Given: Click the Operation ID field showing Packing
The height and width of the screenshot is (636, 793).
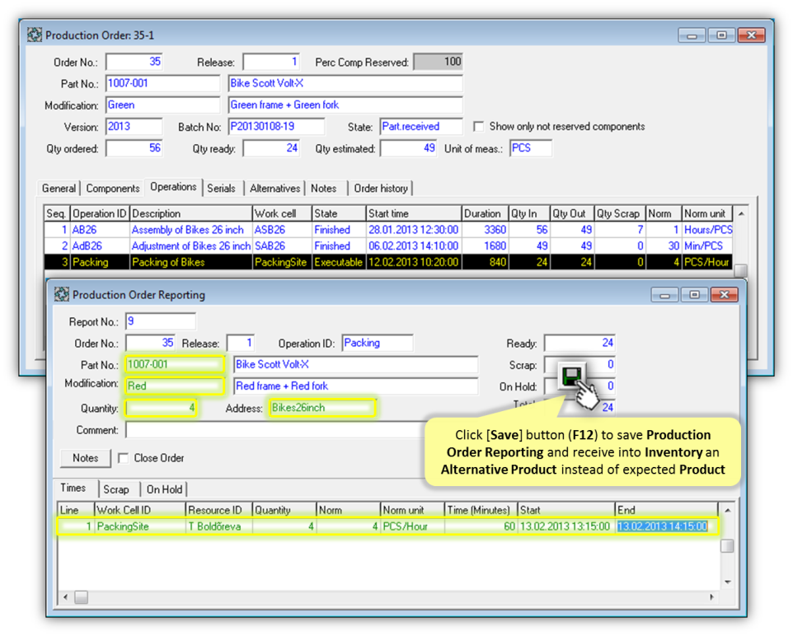Looking at the screenshot, I should click(x=378, y=343).
